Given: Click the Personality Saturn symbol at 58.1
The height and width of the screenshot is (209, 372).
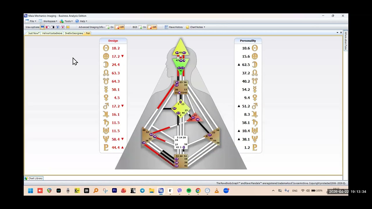Looking at the screenshot, I should (x=255, y=122).
